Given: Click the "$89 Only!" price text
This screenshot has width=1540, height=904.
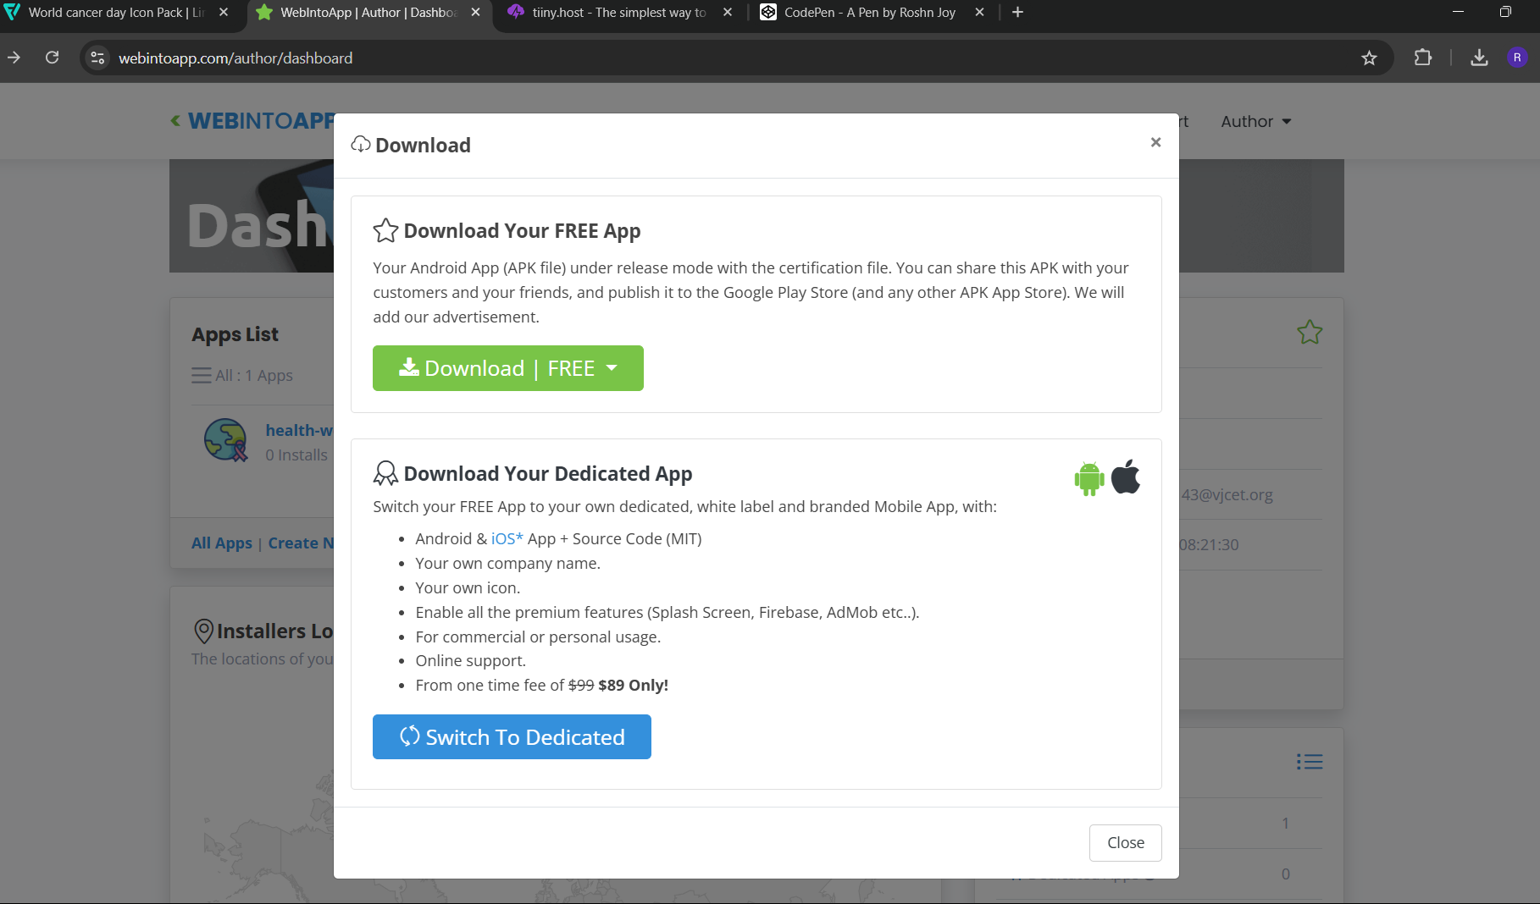Looking at the screenshot, I should coord(633,685).
